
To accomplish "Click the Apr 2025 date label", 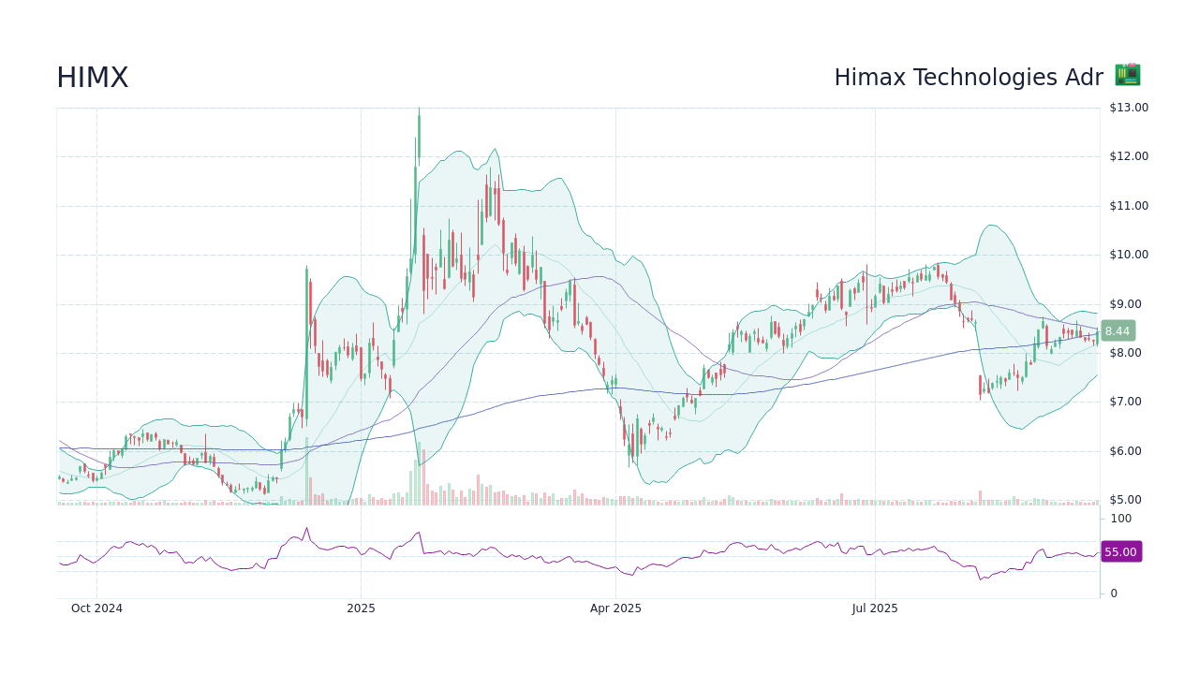I will tap(615, 608).
